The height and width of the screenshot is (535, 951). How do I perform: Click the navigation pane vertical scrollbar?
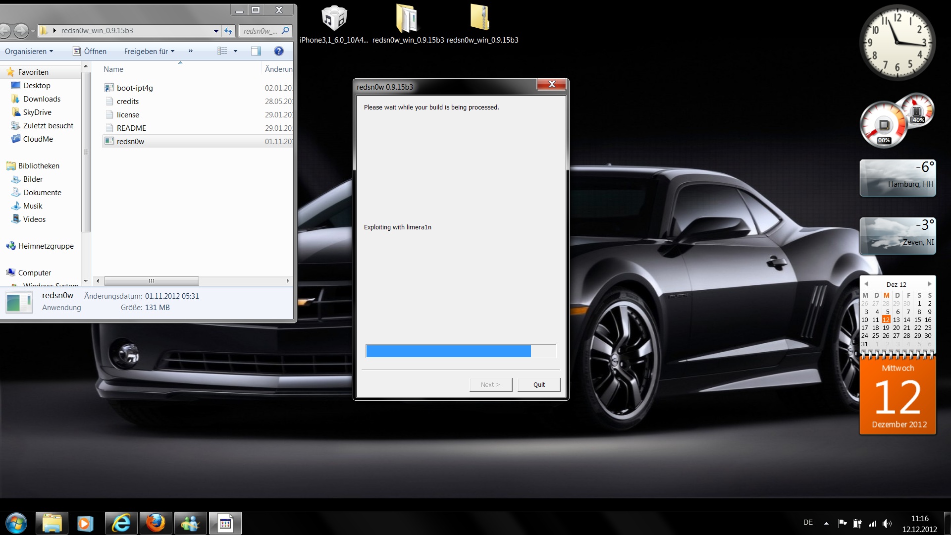pyautogui.click(x=86, y=152)
